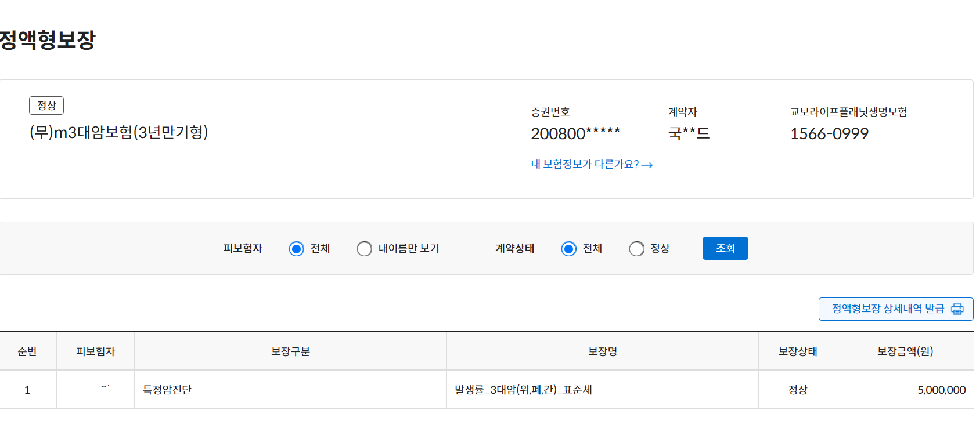Click the 보장명 column header
Screen dimensions: 976x421
tap(603, 351)
